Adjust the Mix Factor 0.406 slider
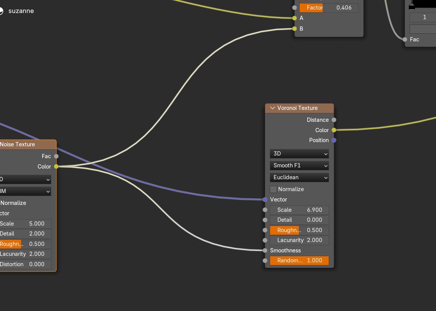Image resolution: width=436 pixels, height=311 pixels. pos(329,8)
